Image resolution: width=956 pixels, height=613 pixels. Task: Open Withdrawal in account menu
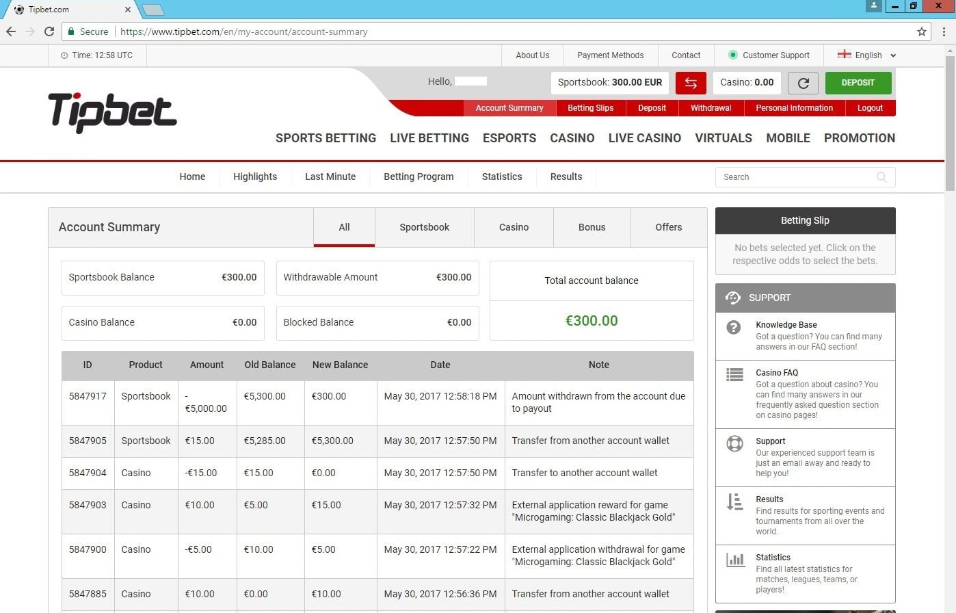coord(711,108)
